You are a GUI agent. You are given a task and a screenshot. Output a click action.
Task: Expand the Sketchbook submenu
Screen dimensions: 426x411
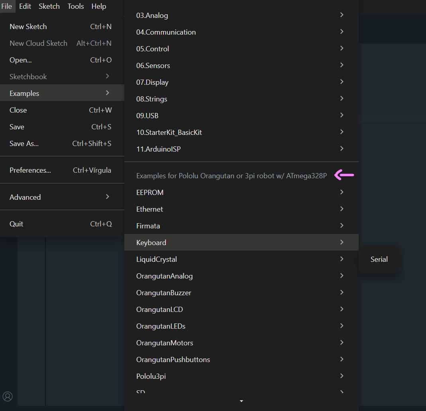pos(62,77)
